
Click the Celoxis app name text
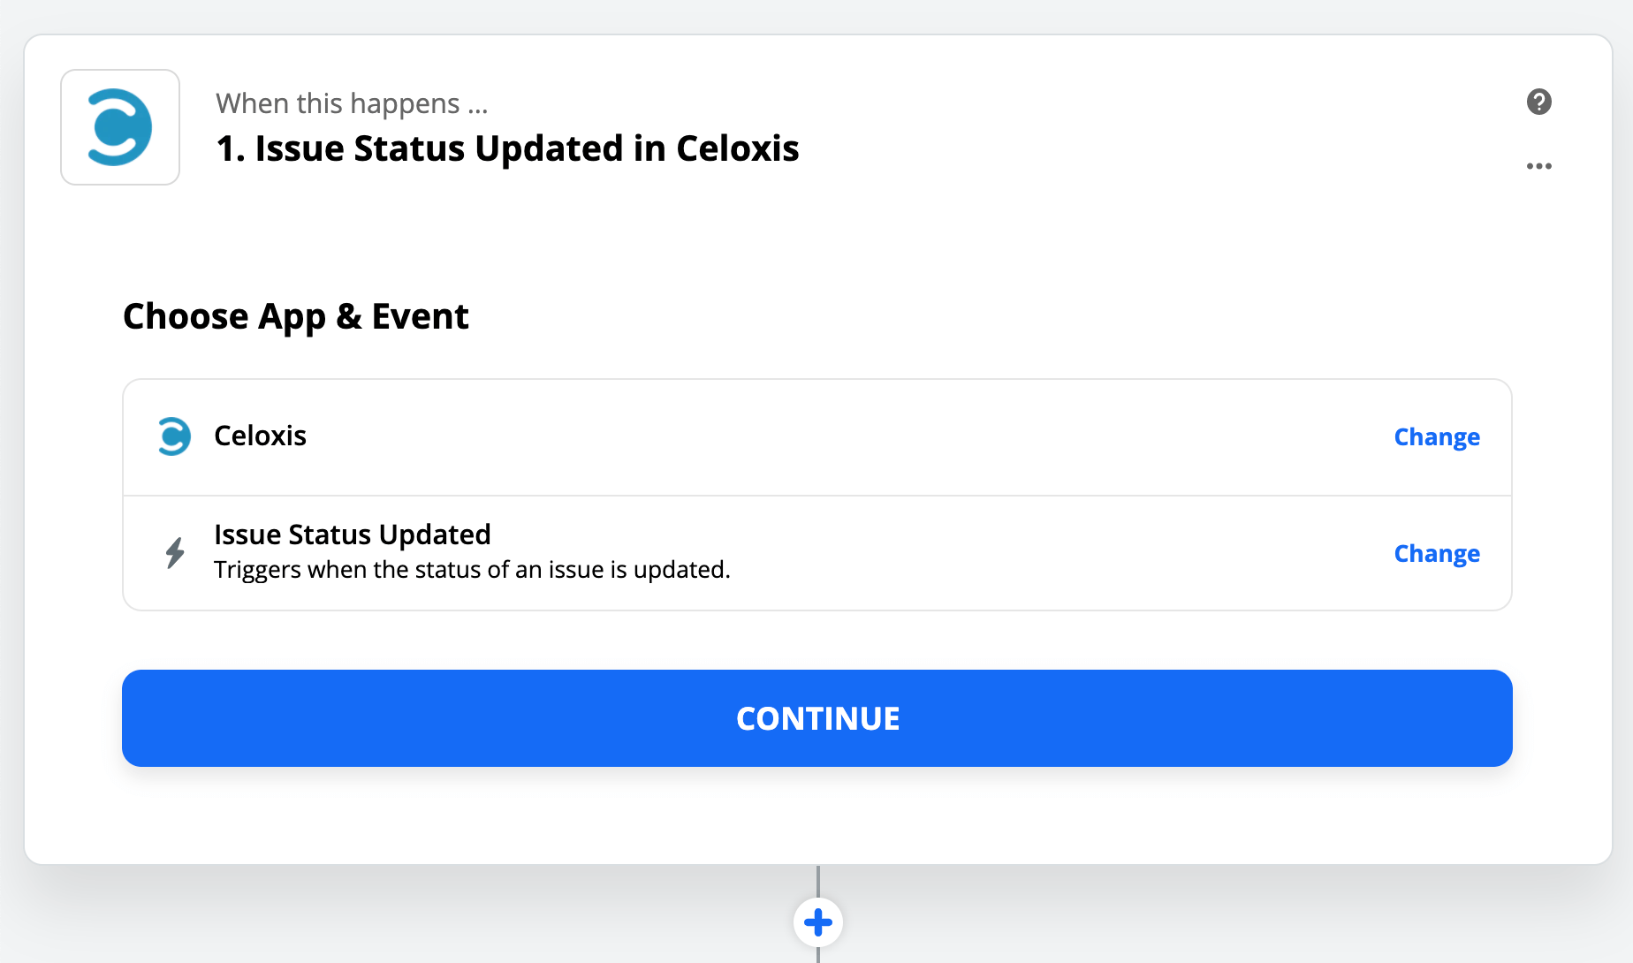click(260, 436)
